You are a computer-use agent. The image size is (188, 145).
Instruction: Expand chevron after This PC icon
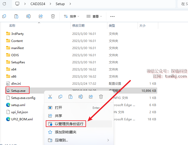pos(25,4)
